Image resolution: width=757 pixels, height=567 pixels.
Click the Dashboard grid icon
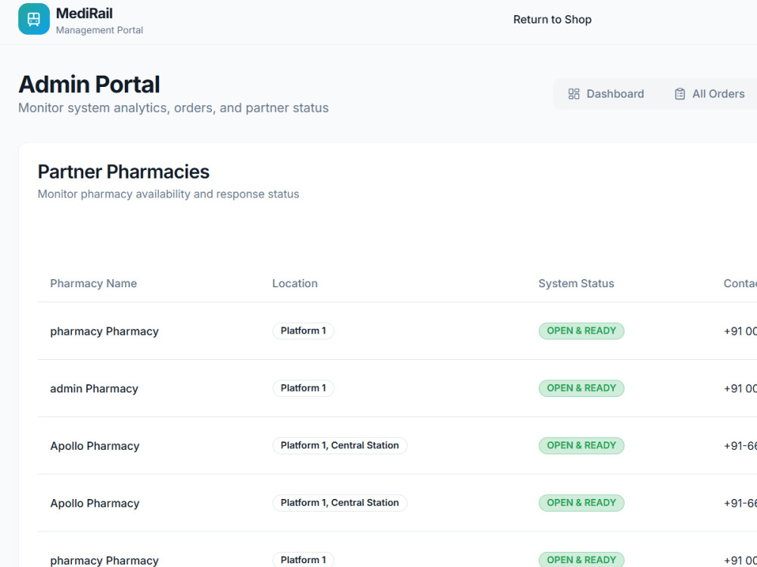574,94
